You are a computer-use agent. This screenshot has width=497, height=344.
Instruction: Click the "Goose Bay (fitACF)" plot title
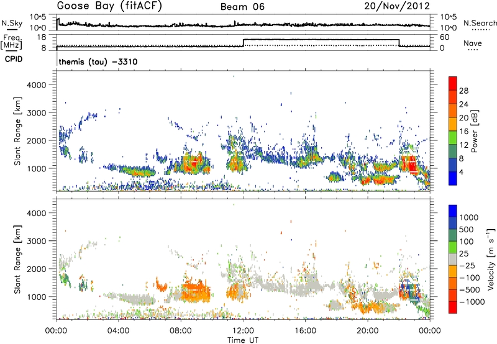coord(109,6)
